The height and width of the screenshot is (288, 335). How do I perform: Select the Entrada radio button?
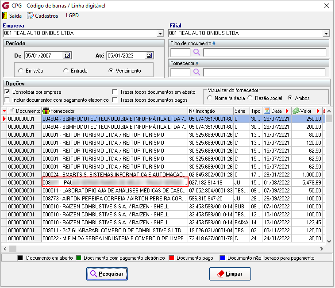[66, 70]
